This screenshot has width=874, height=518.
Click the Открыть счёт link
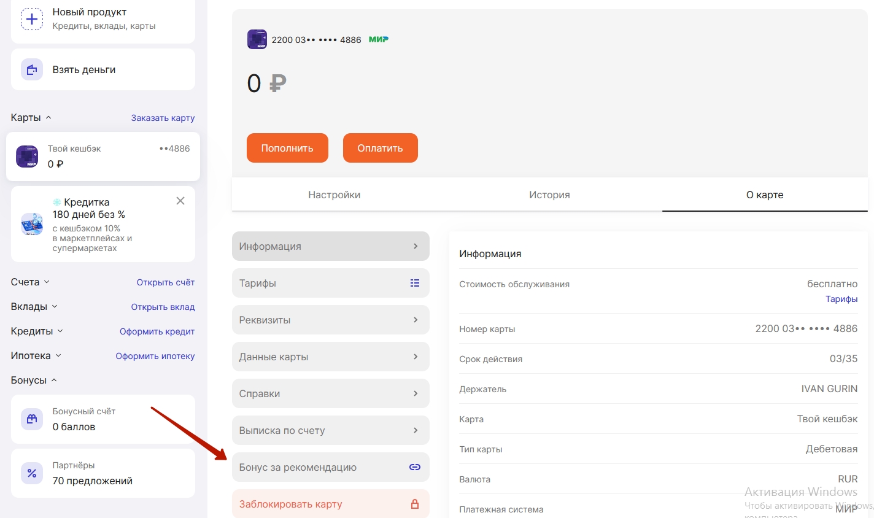point(166,282)
